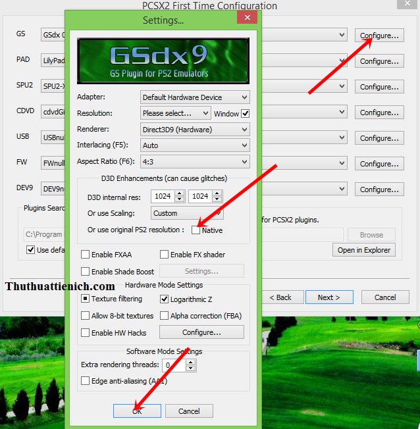This screenshot has height=429, width=420.
Task: Check Alpha correction (FBA)
Action: coord(164,316)
